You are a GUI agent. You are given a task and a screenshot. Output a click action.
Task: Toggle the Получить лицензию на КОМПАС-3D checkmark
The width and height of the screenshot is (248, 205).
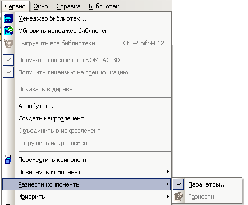(8, 60)
